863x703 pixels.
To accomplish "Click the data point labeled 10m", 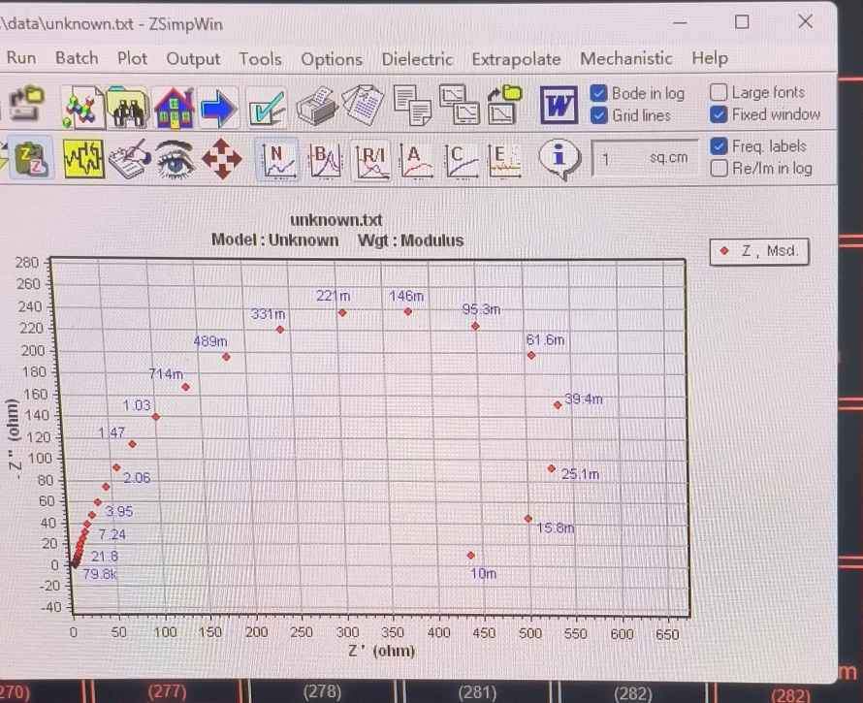I will click(x=470, y=556).
